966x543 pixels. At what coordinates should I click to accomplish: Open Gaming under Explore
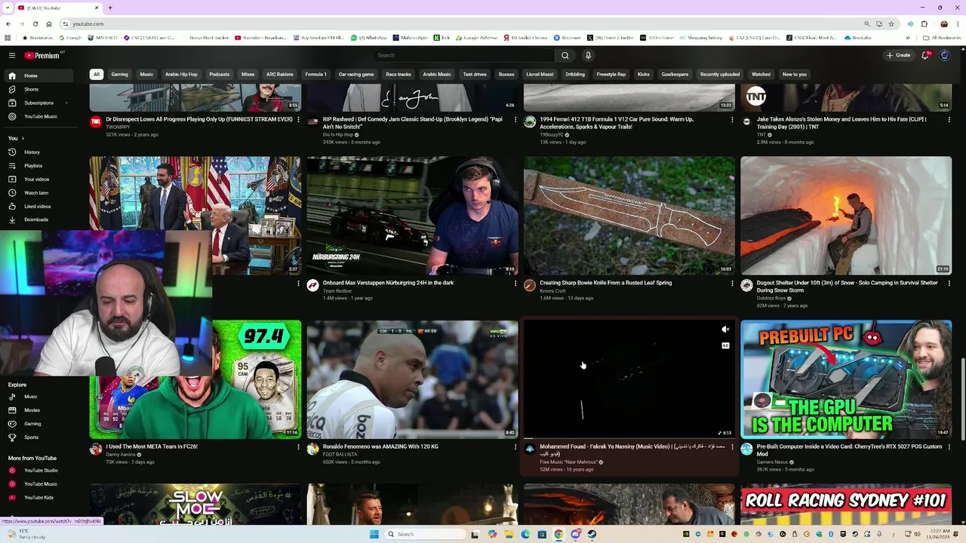tap(38, 424)
